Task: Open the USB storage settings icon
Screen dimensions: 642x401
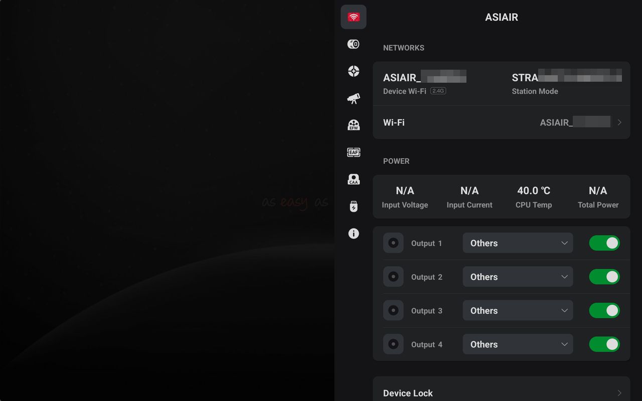Action: pos(354,207)
